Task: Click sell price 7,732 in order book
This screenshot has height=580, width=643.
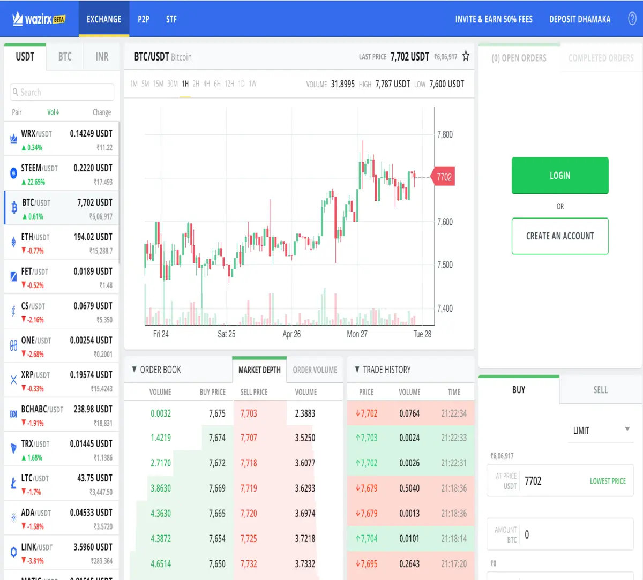Action: tap(249, 564)
